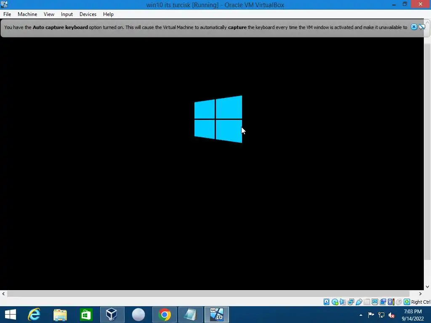
Task: Click the mouse integration indicator
Action: pyautogui.click(x=399, y=302)
